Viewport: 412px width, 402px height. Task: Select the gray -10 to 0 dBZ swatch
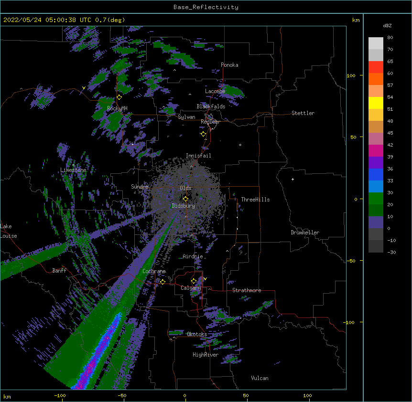[376, 234]
